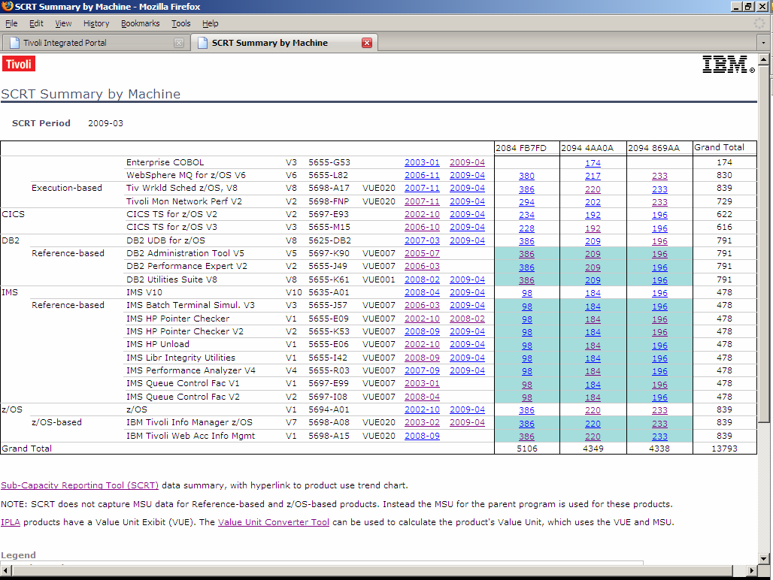Image resolution: width=773 pixels, height=580 pixels.
Task: Open the Value Unit Converter Tool link
Action: click(x=273, y=522)
